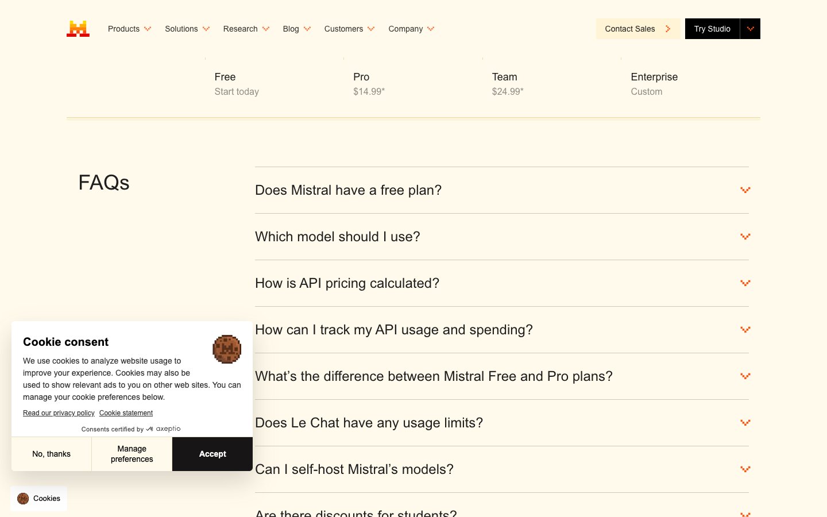This screenshot has width=827, height=517.
Task: Accept all cookies
Action: pos(212,454)
